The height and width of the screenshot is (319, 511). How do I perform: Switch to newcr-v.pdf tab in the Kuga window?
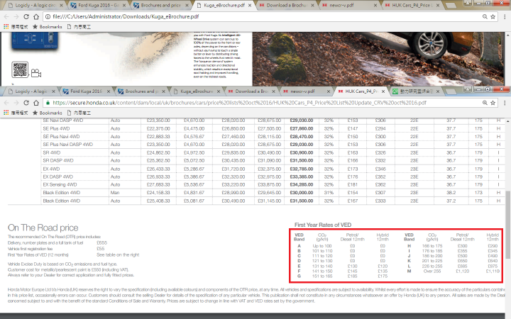[348, 5]
